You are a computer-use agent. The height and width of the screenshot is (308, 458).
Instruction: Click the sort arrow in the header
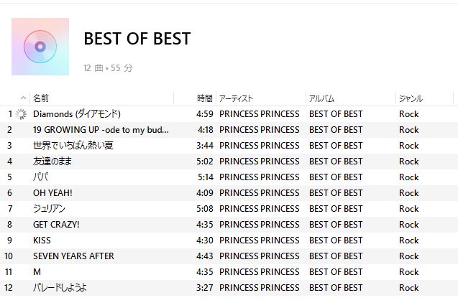23,98
